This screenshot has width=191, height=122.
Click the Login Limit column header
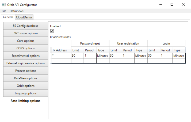(x=154, y=50)
